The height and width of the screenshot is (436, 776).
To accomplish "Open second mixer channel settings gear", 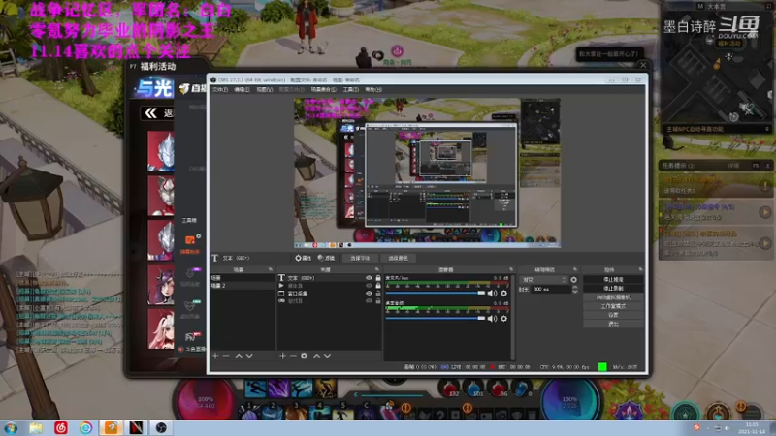I will click(x=503, y=319).
